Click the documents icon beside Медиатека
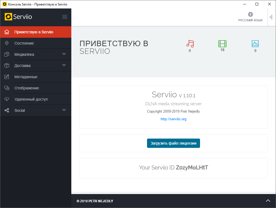The width and height of the screenshot is (276, 208). tap(7, 54)
